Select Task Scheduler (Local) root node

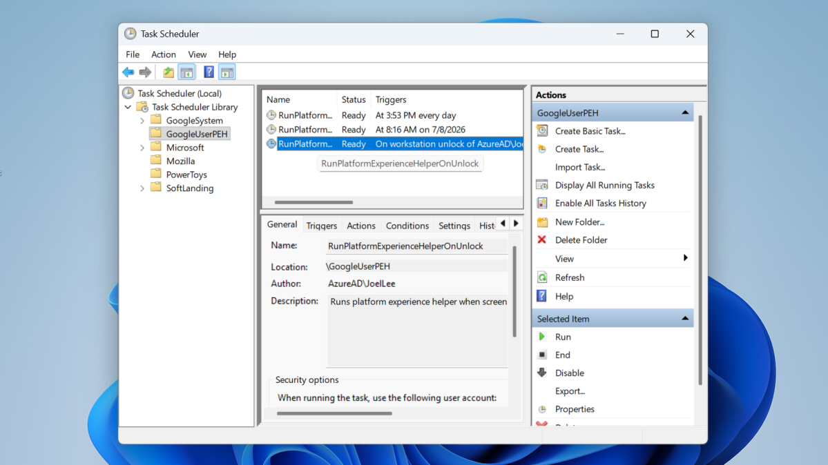click(180, 93)
